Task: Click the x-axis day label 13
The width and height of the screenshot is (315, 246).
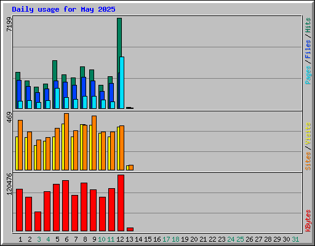Action: (129, 239)
